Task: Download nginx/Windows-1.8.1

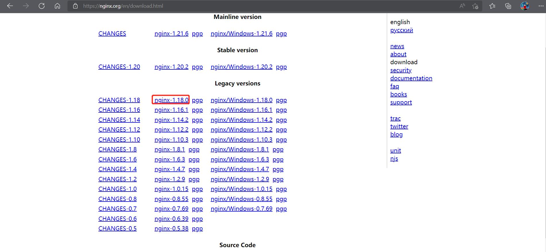Action: tap(240, 149)
